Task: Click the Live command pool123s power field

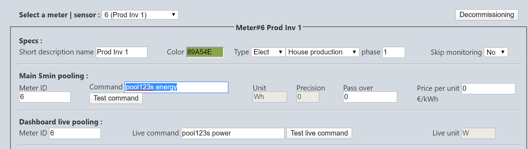Action: pyautogui.click(x=233, y=133)
